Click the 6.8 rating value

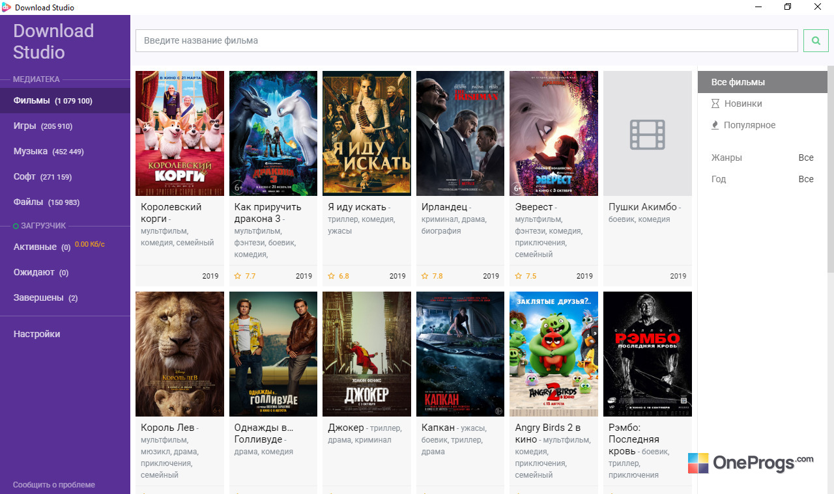pyautogui.click(x=344, y=276)
